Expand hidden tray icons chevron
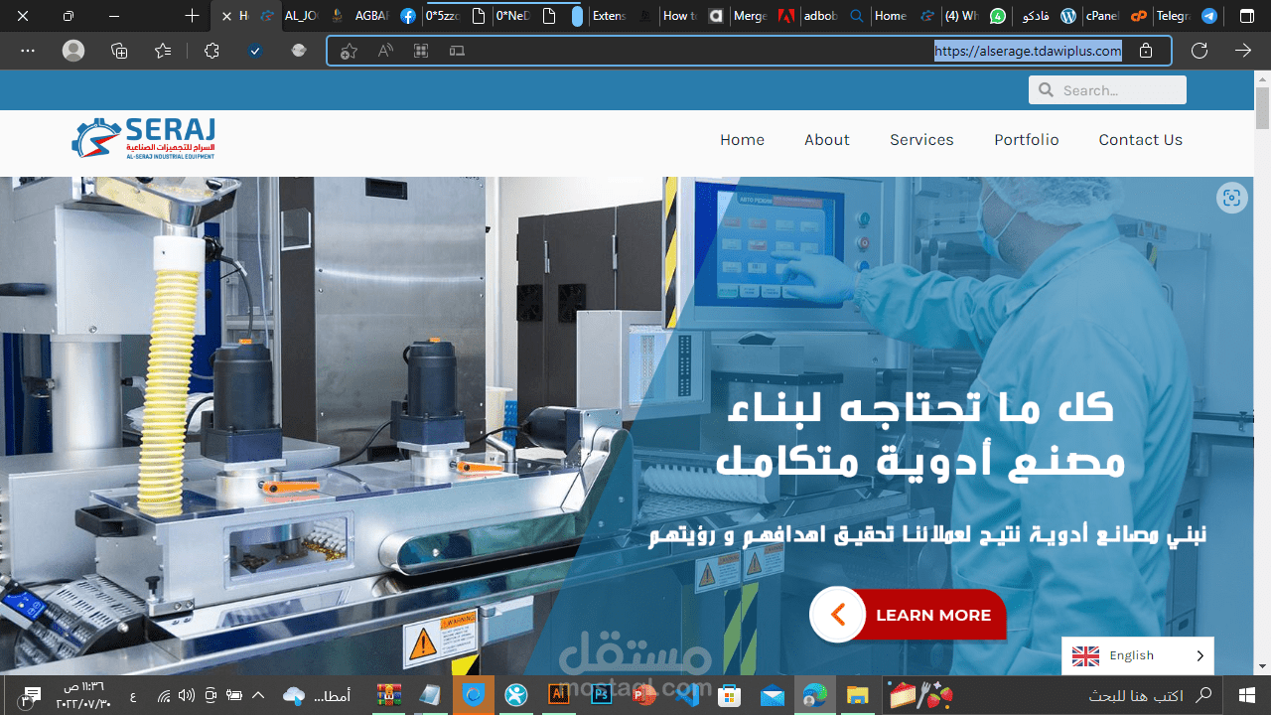The image size is (1271, 715). tap(260, 695)
